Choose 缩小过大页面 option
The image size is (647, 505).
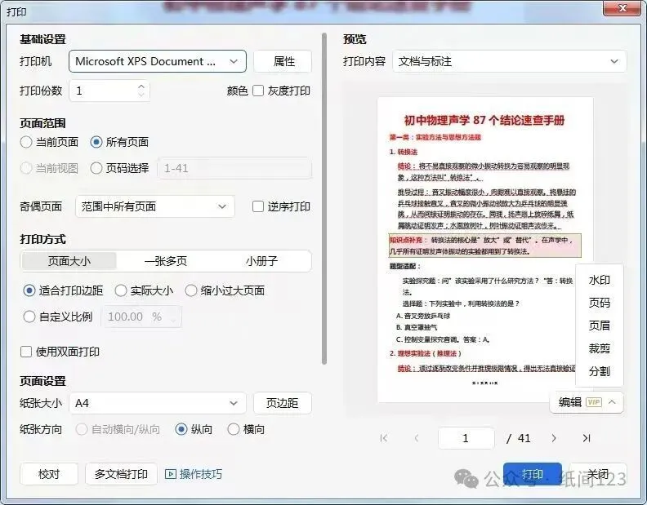tap(190, 290)
